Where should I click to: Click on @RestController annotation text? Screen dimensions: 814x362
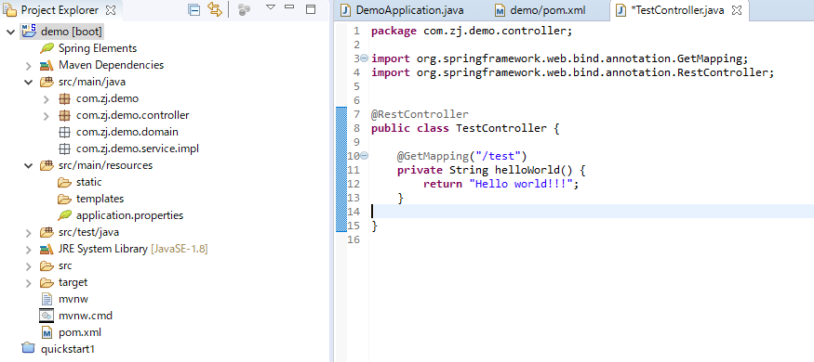coord(420,114)
